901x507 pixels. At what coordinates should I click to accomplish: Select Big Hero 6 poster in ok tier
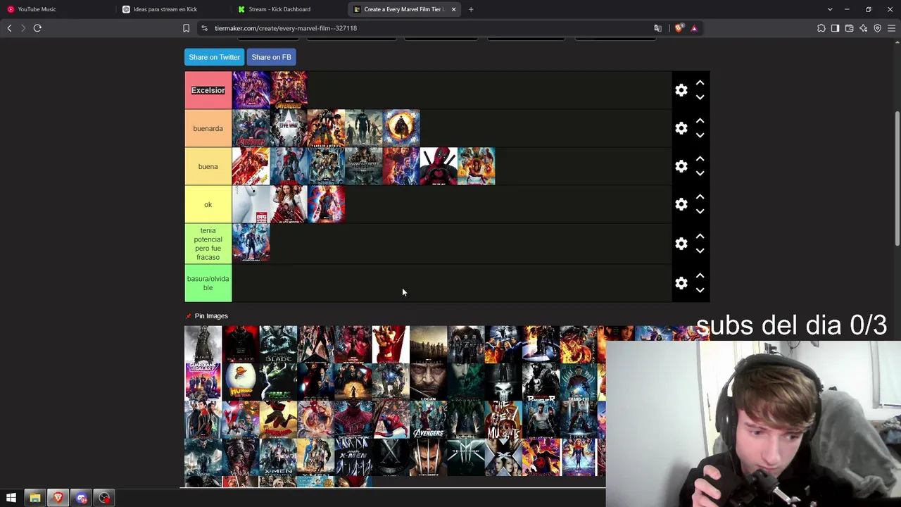click(x=251, y=204)
